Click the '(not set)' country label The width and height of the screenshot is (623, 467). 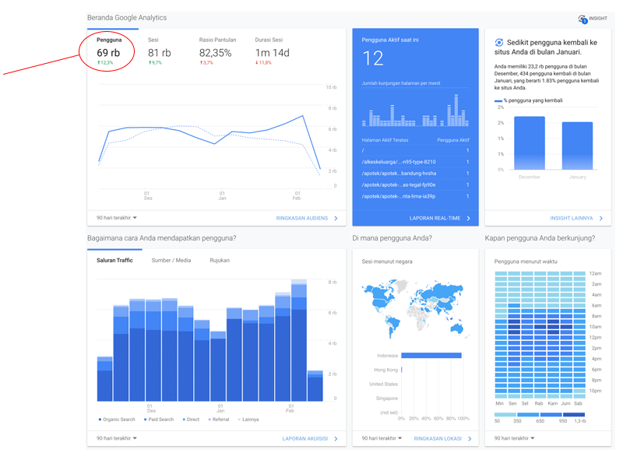(389, 413)
